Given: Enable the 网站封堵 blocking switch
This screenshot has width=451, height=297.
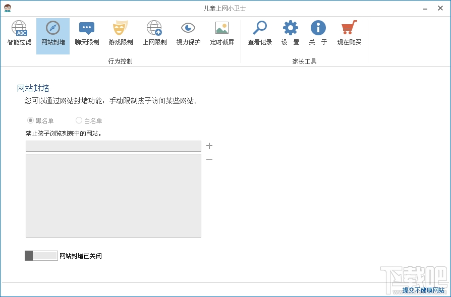Looking at the screenshot, I should [x=41, y=256].
